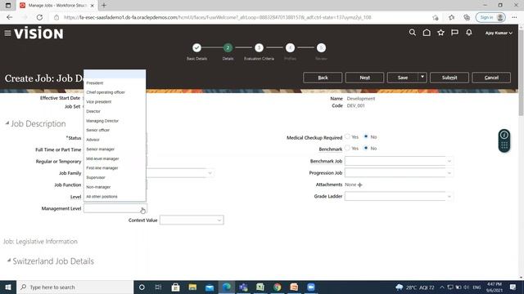
Task: Select No for Benchmark
Action: (366, 149)
